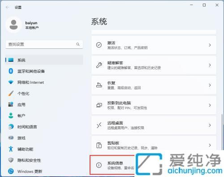Close the Settings window

point(217,5)
